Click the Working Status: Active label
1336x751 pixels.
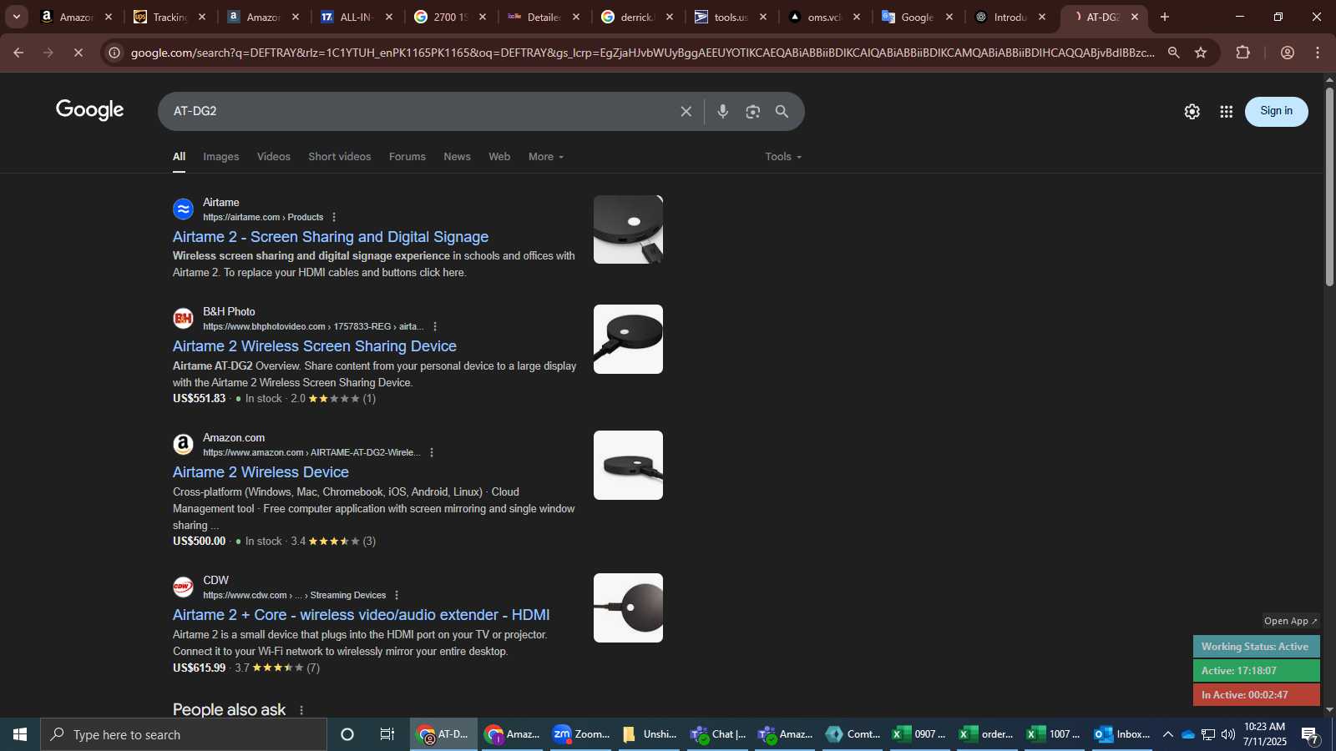(x=1256, y=647)
